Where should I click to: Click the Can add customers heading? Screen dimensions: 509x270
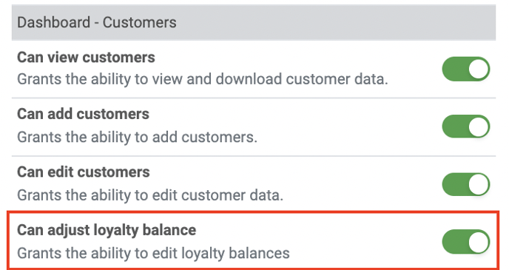pyautogui.click(x=83, y=114)
